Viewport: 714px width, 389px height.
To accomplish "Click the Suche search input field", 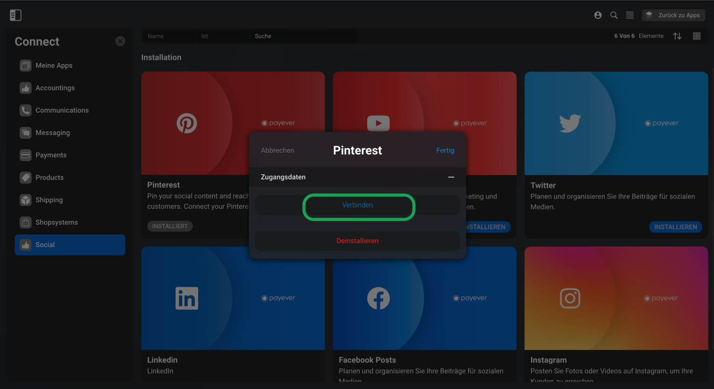I will [304, 36].
